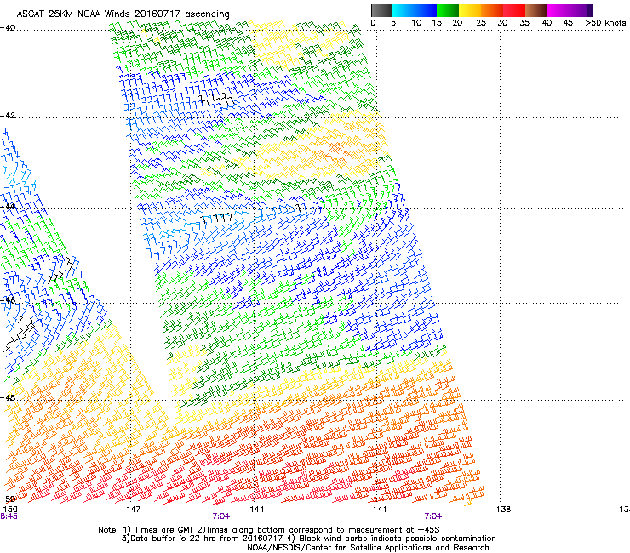Click the gray 0–5 knots legend segment

click(x=381, y=10)
